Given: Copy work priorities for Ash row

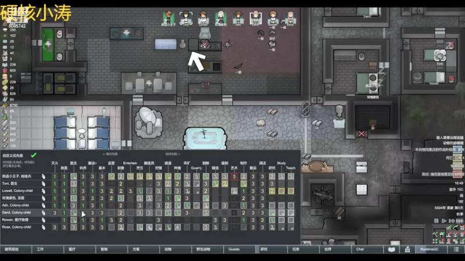Looking at the screenshot, I should [44, 205].
